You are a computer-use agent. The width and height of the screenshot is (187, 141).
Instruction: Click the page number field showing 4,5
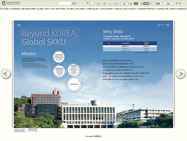124,4
